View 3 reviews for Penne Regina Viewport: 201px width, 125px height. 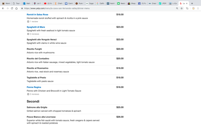point(35,94)
